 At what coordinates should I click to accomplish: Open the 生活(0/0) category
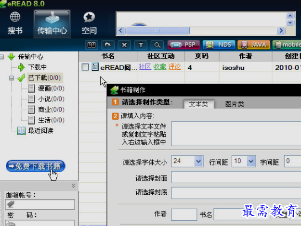pyautogui.click(x=51, y=120)
